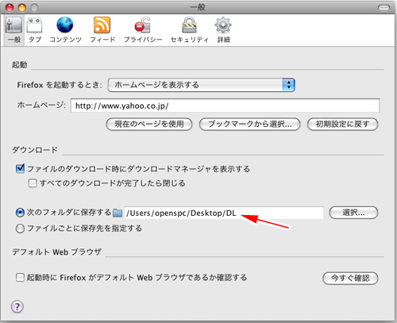This screenshot has width=397, height=323.
Task: Choose ファイルごとに保存先を指定する radio option
Action: click(x=20, y=229)
